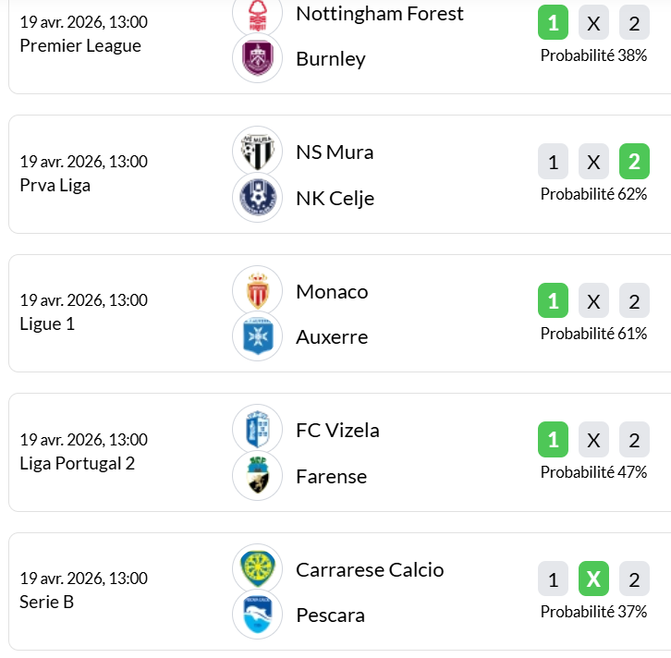Image resolution: width=671 pixels, height=658 pixels.
Task: Select outcome 2 for NS Mura match
Action: [x=634, y=163]
